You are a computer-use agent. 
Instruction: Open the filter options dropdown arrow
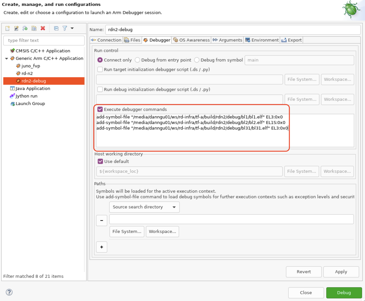tap(72, 28)
